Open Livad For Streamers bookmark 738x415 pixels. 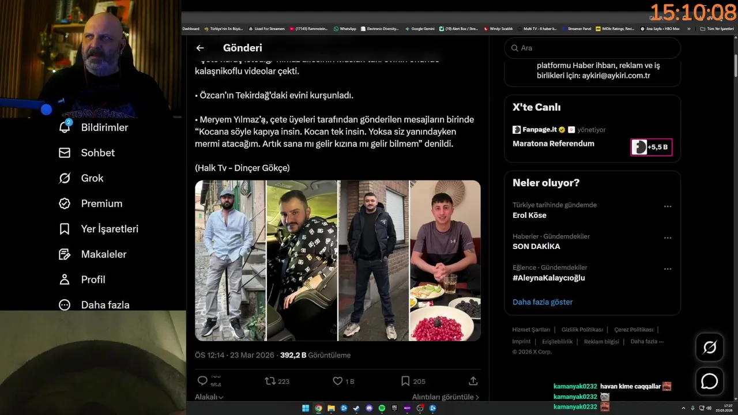(x=267, y=29)
